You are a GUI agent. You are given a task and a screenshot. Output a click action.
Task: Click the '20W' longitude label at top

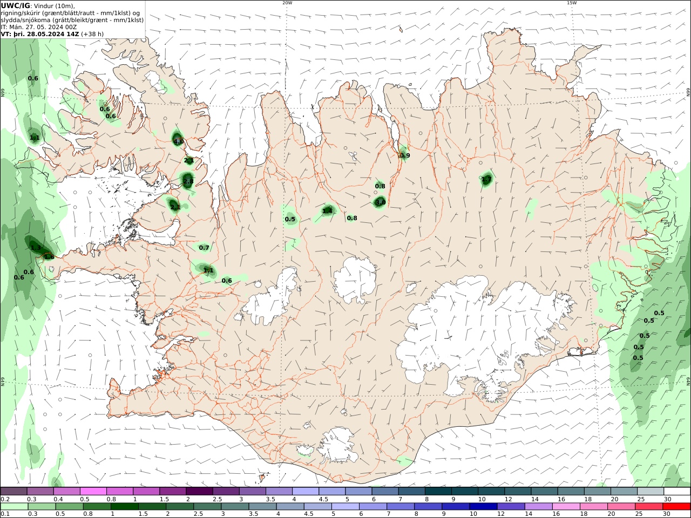pyautogui.click(x=287, y=3)
